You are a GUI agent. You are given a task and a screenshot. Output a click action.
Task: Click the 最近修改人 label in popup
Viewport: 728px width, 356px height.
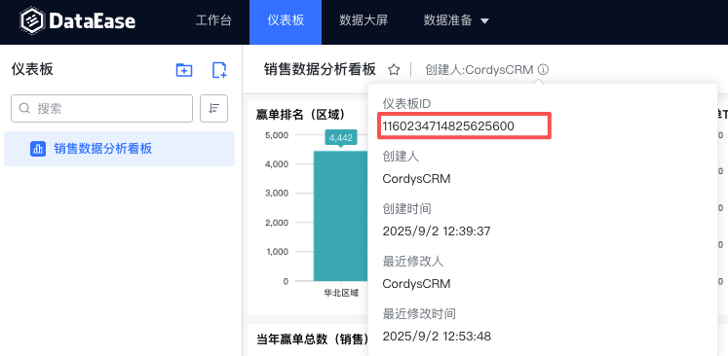[413, 262]
